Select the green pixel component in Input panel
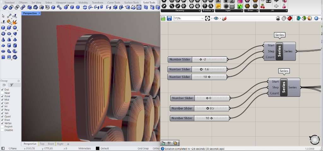 [240, 6]
